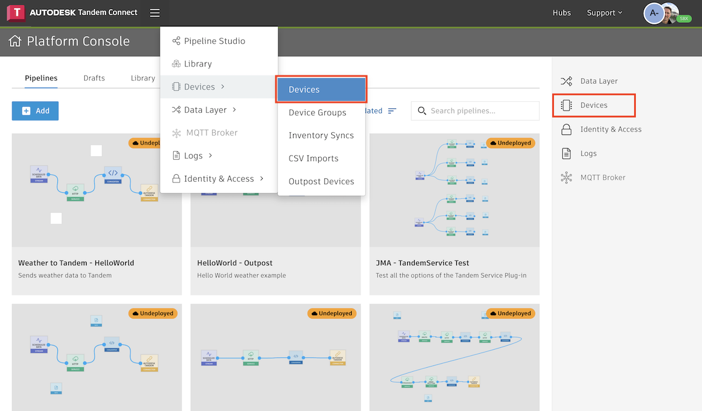702x411 pixels.
Task: Click the SBX environment badge
Action: point(684,19)
